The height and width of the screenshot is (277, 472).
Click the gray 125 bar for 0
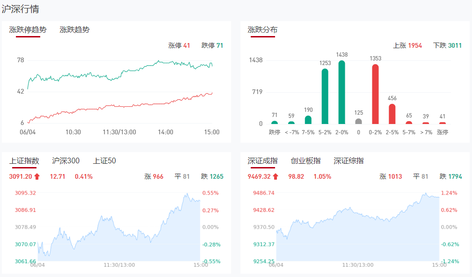pos(358,121)
